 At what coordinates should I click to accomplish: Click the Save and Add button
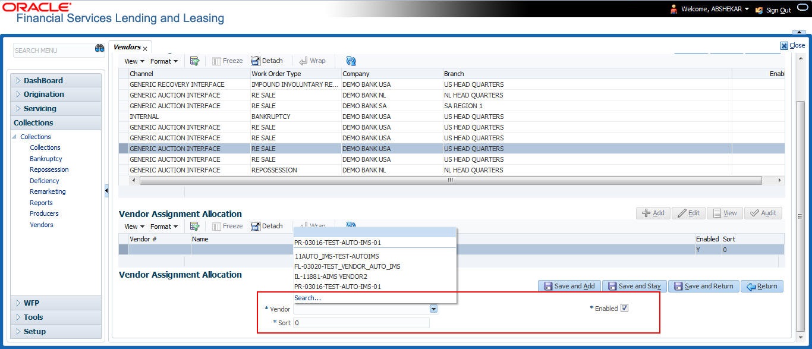tap(569, 286)
